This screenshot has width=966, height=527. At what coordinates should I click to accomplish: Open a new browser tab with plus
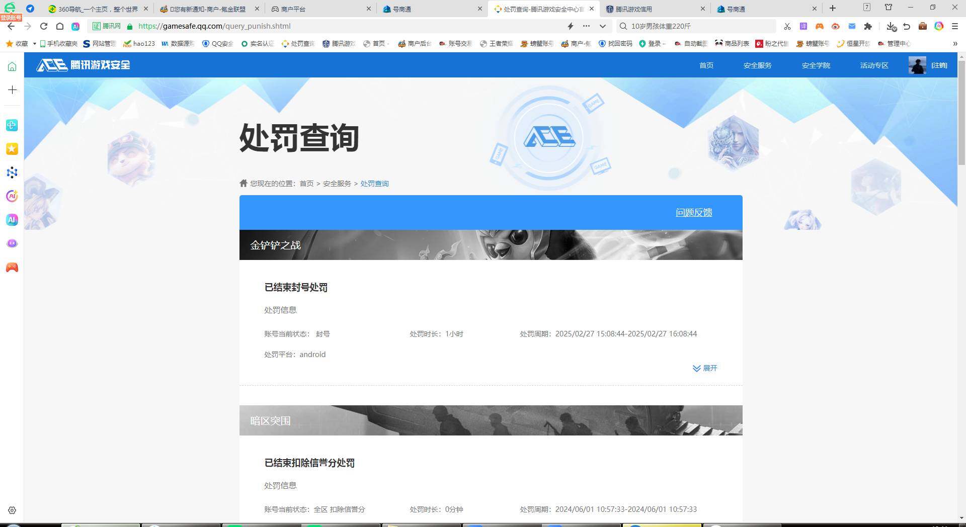(x=833, y=8)
